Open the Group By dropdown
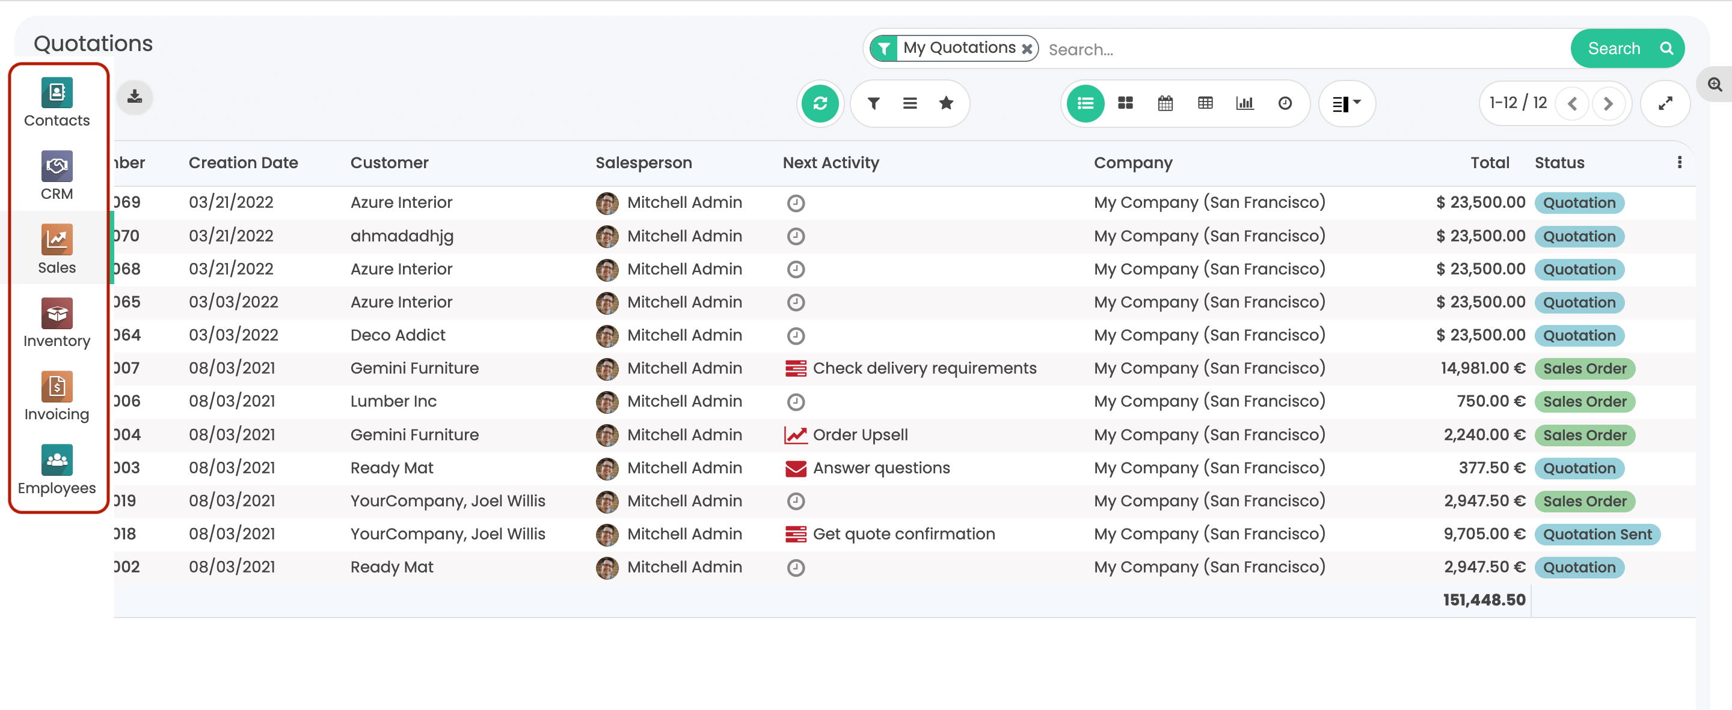 point(910,103)
